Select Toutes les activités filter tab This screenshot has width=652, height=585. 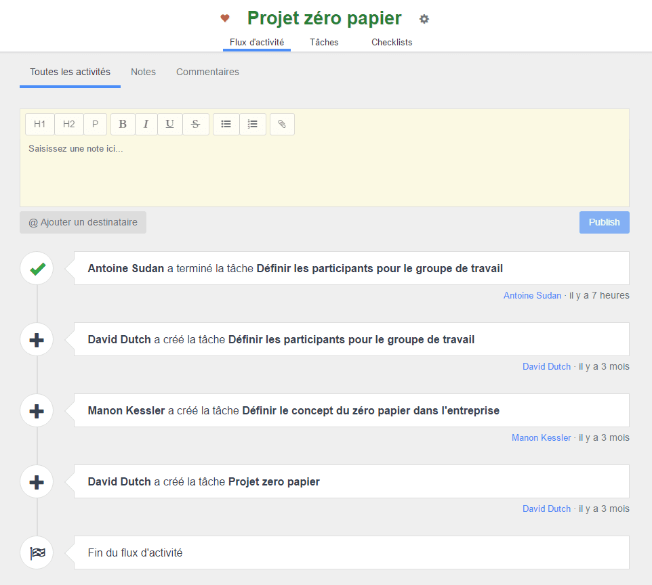(70, 72)
